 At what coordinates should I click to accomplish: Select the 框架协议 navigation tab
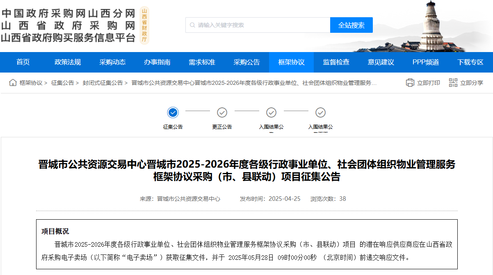coord(291,62)
